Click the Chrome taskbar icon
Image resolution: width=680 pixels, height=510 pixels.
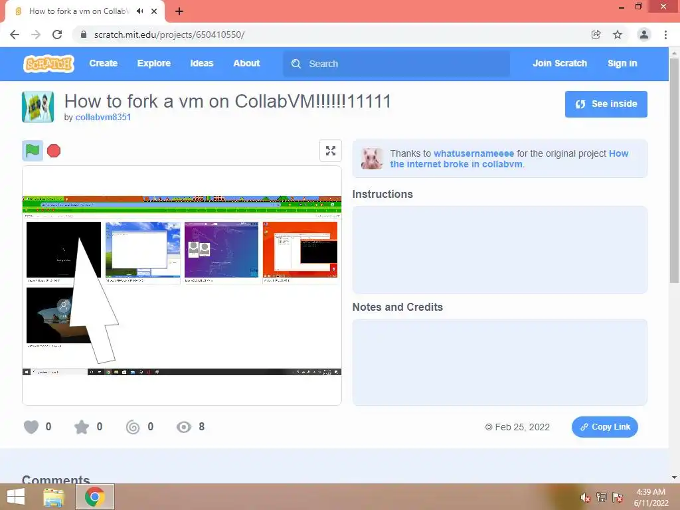pos(94,497)
